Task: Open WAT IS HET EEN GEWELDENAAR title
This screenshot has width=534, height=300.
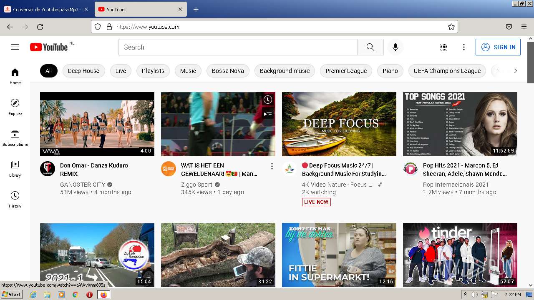Action: click(x=219, y=170)
